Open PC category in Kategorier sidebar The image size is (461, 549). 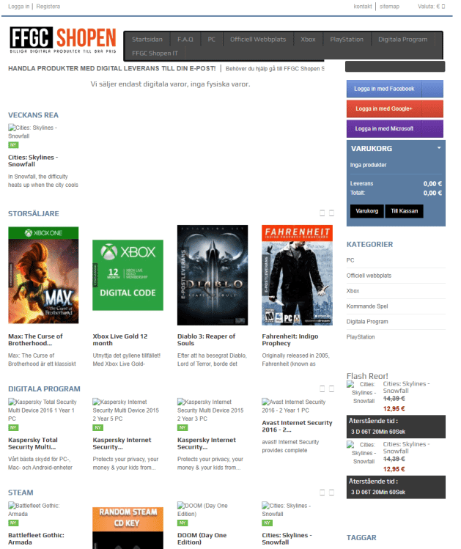click(x=350, y=260)
